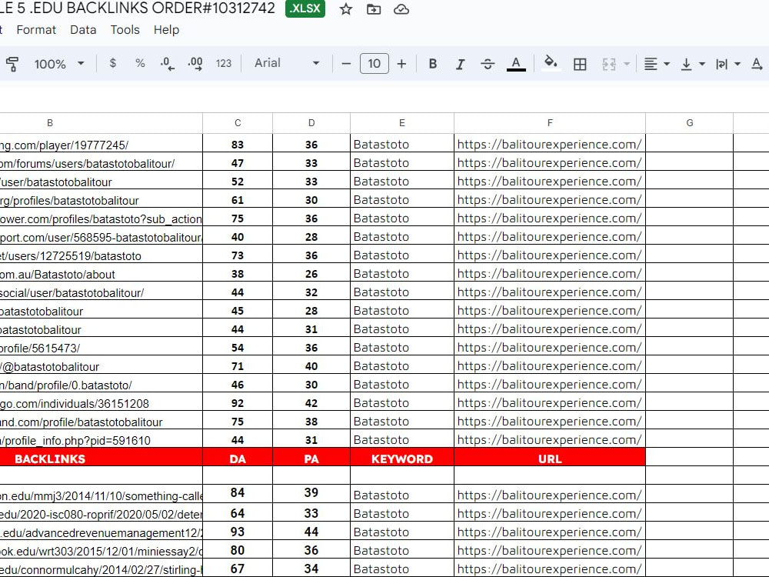Open the borders tool

(580, 64)
